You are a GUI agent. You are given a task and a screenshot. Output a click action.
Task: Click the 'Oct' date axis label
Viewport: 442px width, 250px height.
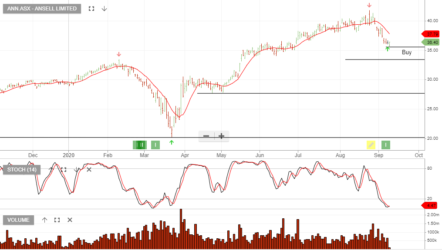[419, 155]
